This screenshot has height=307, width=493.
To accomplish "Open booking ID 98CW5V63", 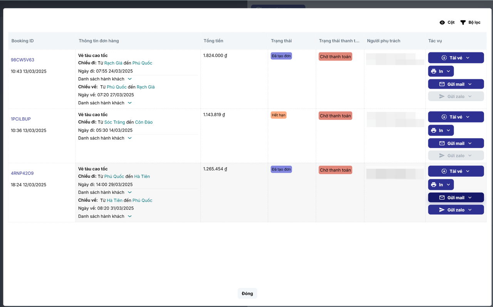I will click(22, 60).
